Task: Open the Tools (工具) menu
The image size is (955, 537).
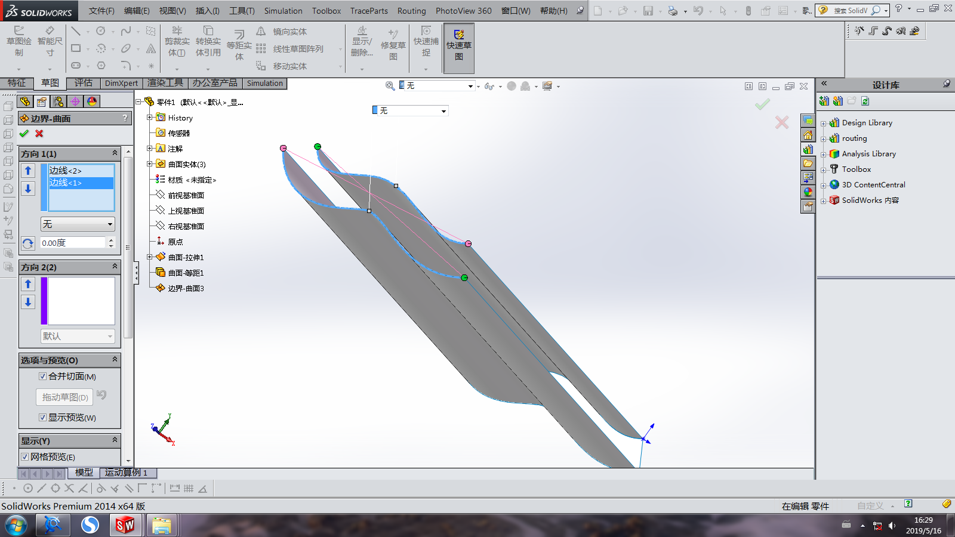Action: point(241,11)
